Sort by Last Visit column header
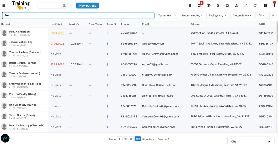The width and height of the screenshot is (278, 144). [57, 25]
